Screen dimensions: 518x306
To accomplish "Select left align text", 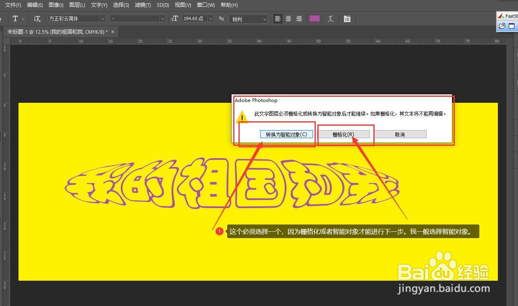I will click(x=278, y=18).
